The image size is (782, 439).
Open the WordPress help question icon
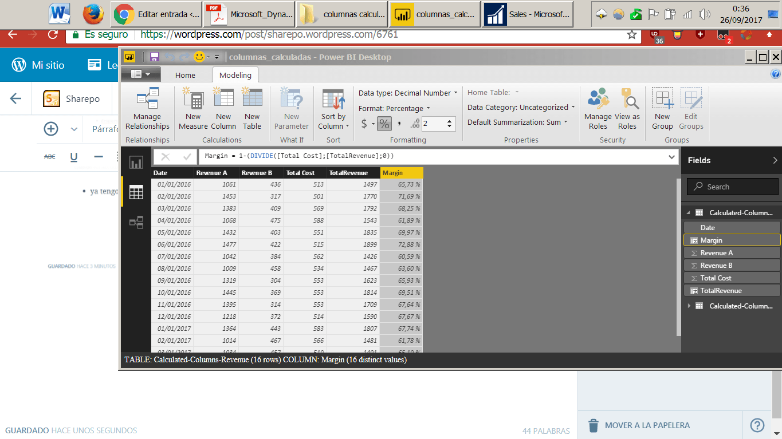tap(757, 425)
